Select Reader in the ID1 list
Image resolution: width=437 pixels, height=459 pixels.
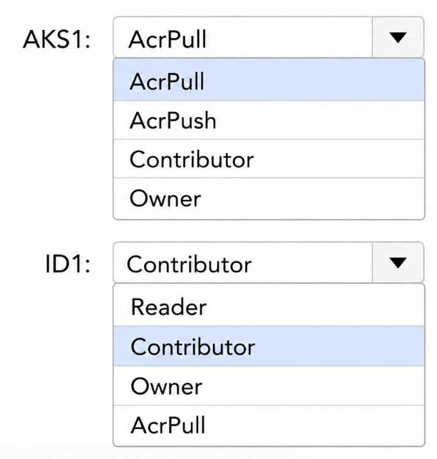pyautogui.click(x=269, y=305)
